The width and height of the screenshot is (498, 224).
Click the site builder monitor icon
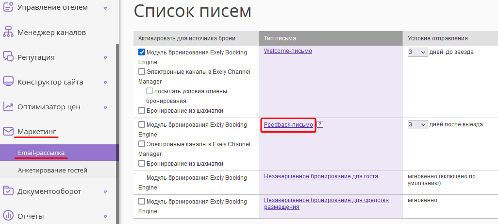point(8,82)
